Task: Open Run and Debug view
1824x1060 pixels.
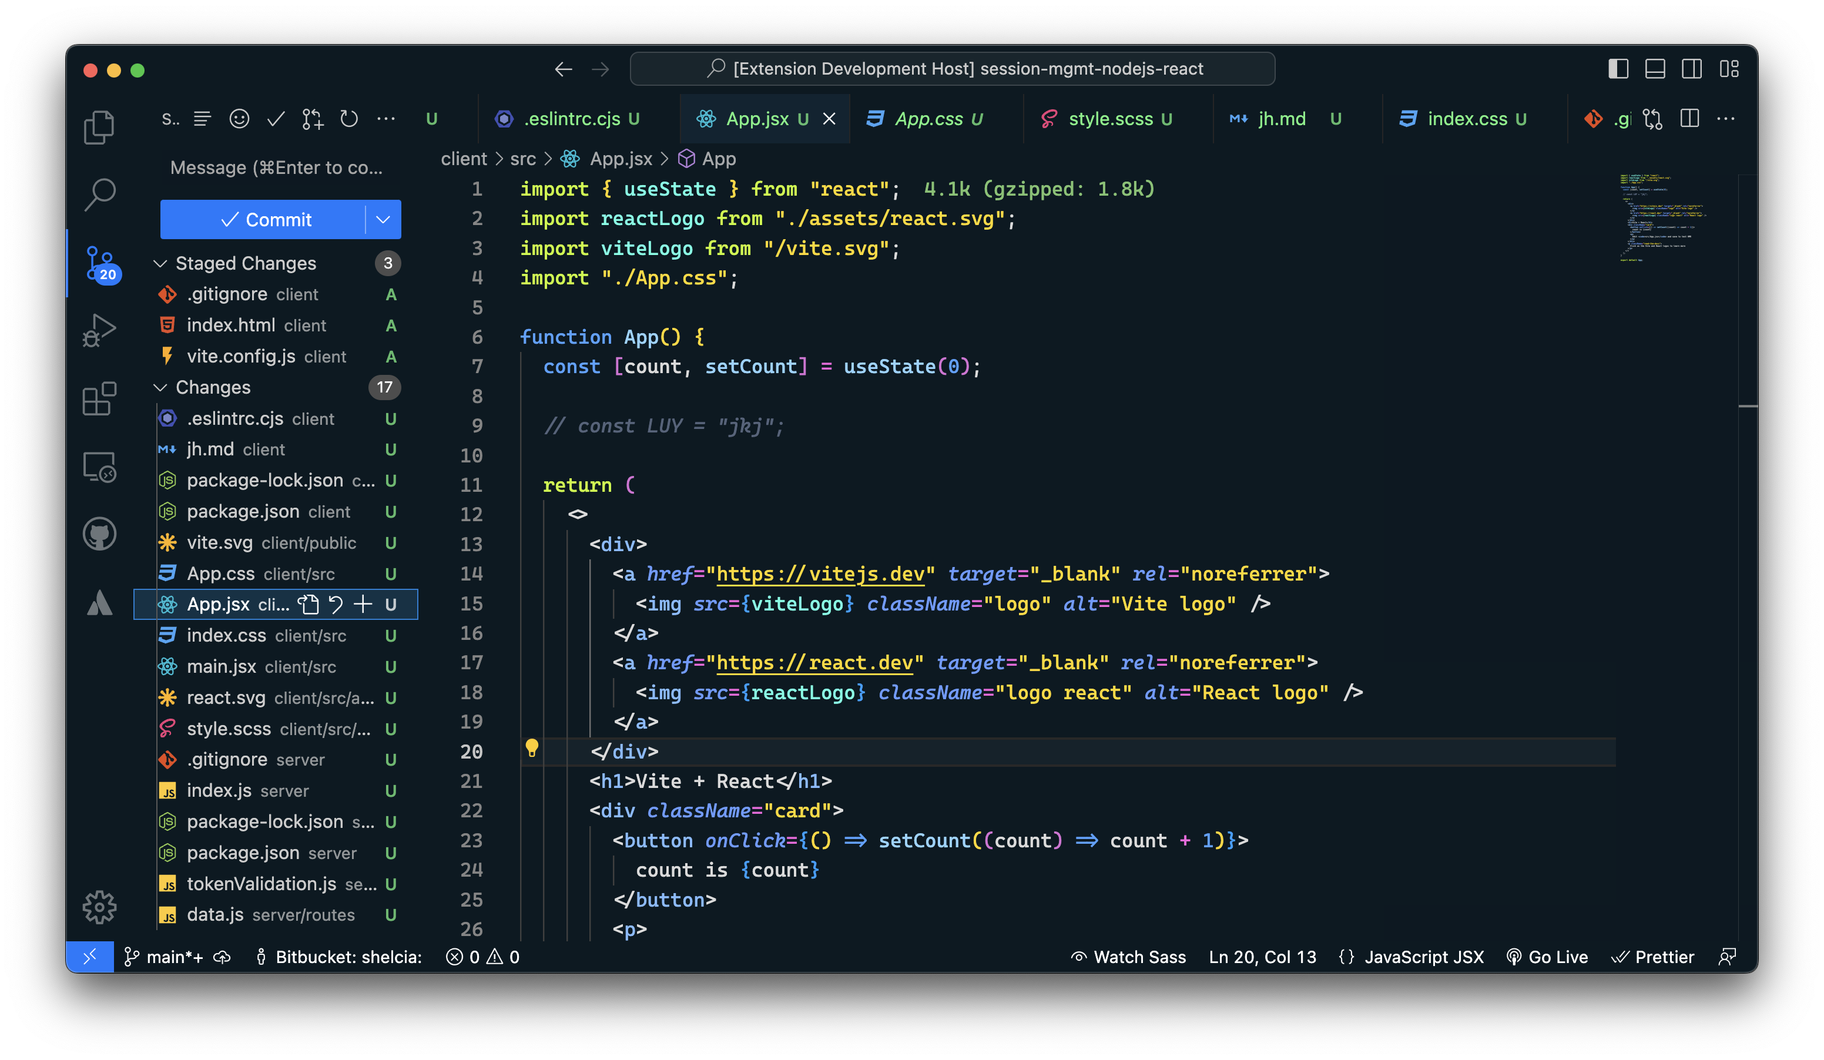Action: (x=99, y=330)
